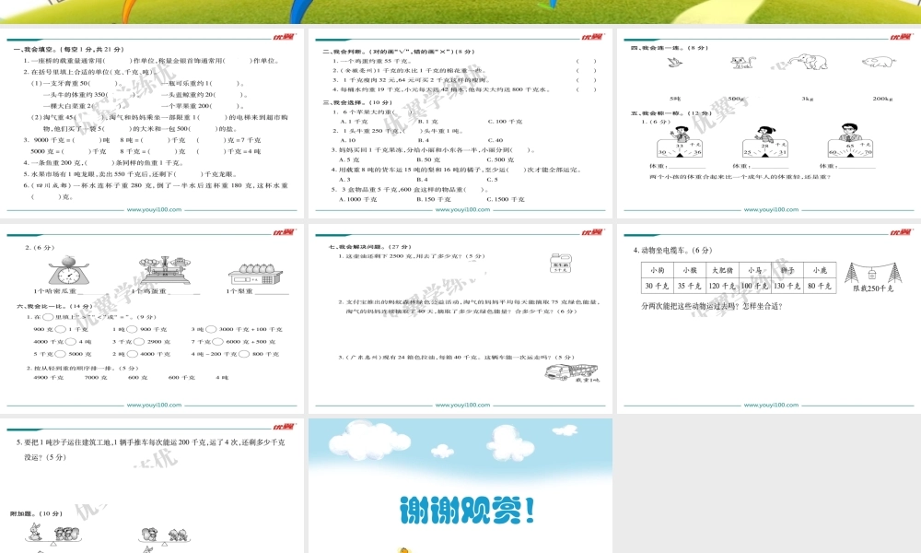921x553 pixels.
Task: Click the www.youyi100.com link on the judgment slide
Action: (x=460, y=207)
